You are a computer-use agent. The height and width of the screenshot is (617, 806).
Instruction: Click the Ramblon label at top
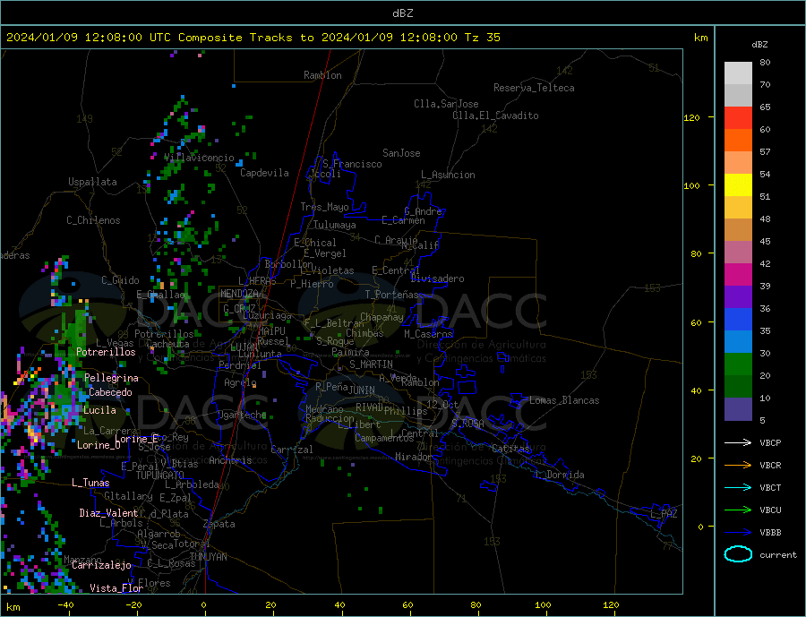(x=322, y=75)
